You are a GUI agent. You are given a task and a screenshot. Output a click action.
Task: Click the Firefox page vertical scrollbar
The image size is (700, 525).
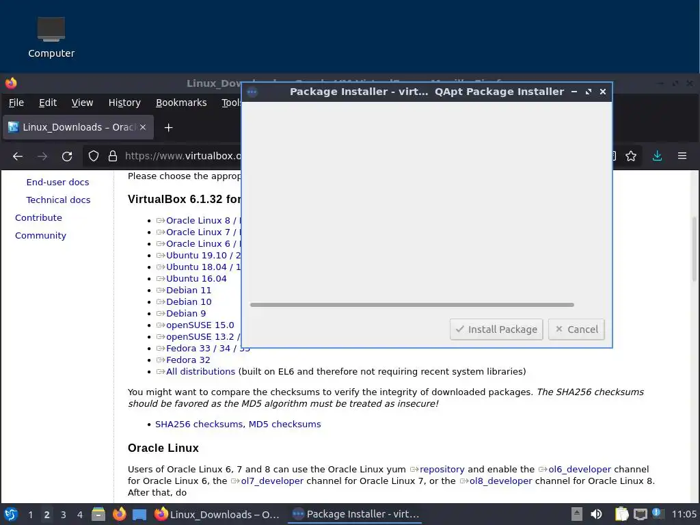[x=695, y=249]
